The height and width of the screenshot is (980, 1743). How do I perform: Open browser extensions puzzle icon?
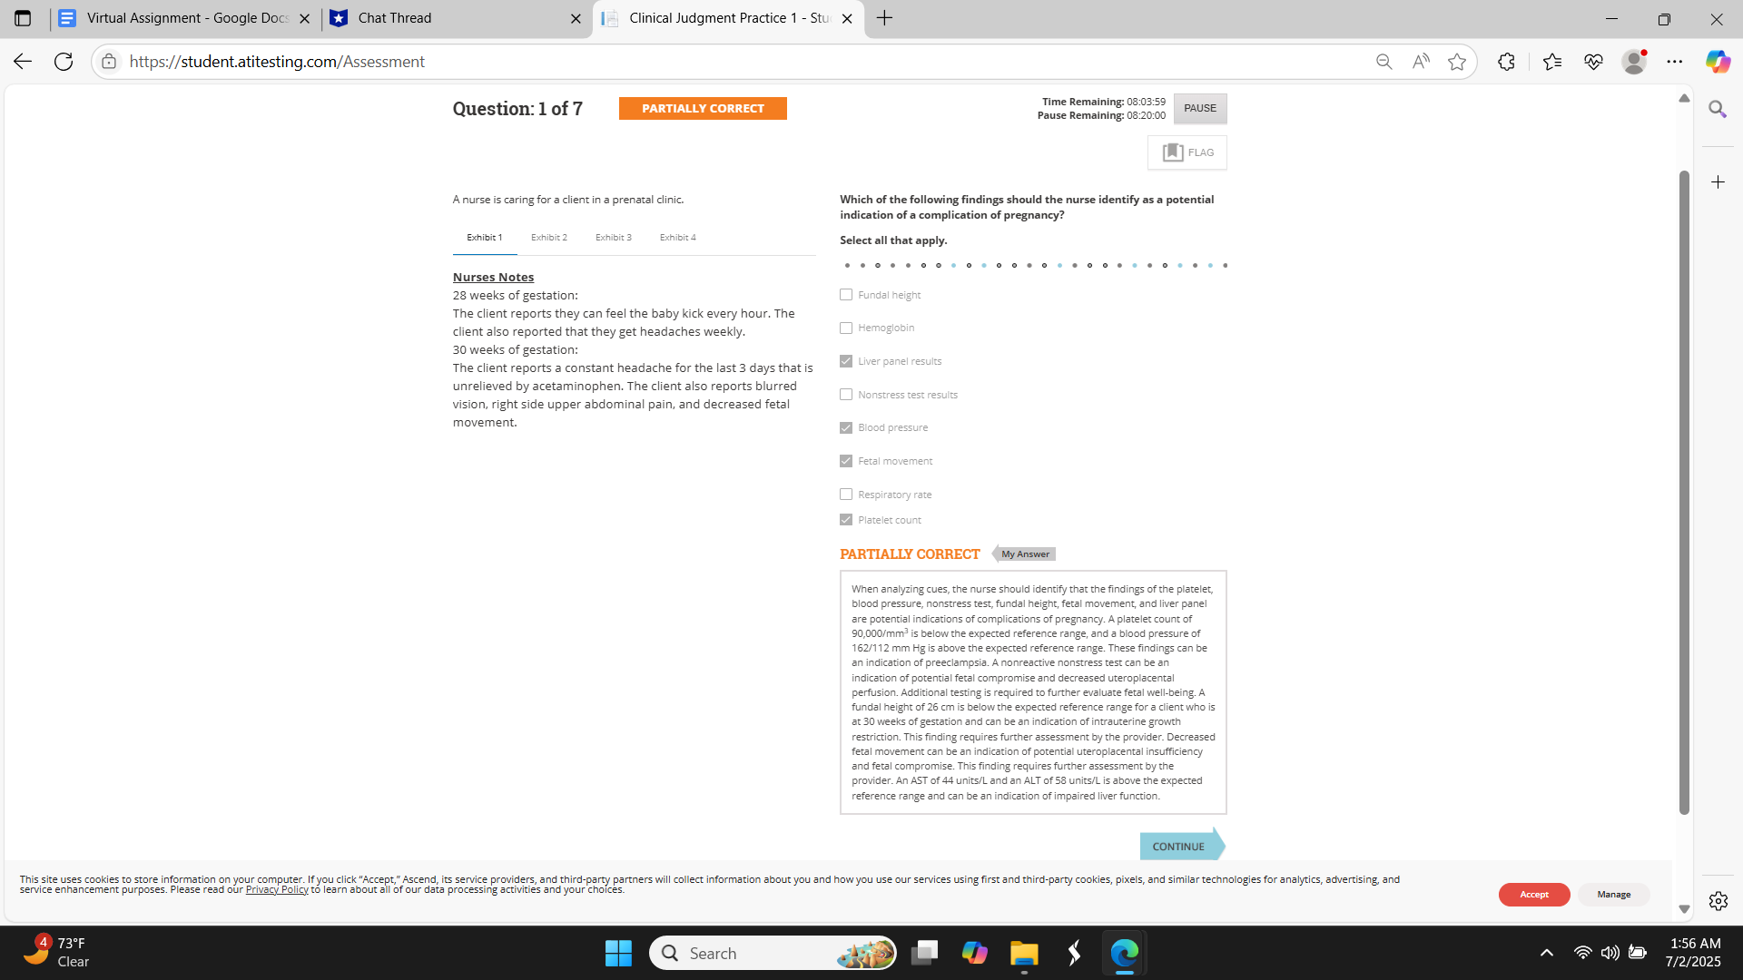click(x=1506, y=62)
